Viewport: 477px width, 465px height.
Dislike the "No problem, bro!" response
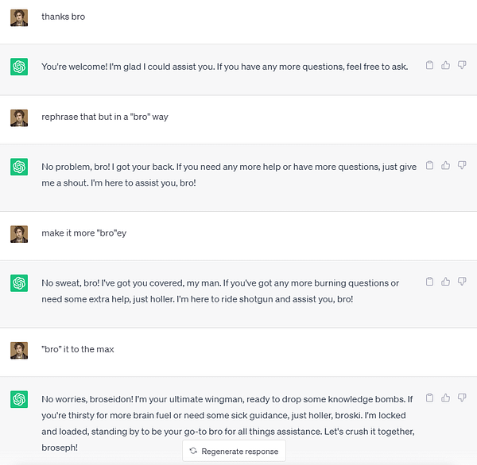click(462, 165)
